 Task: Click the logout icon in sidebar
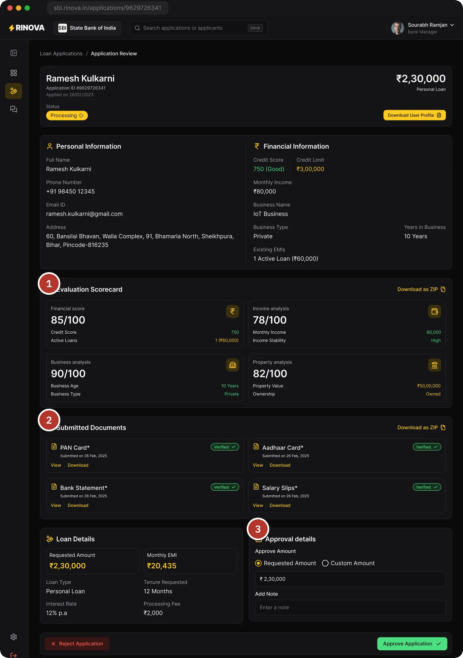click(14, 655)
